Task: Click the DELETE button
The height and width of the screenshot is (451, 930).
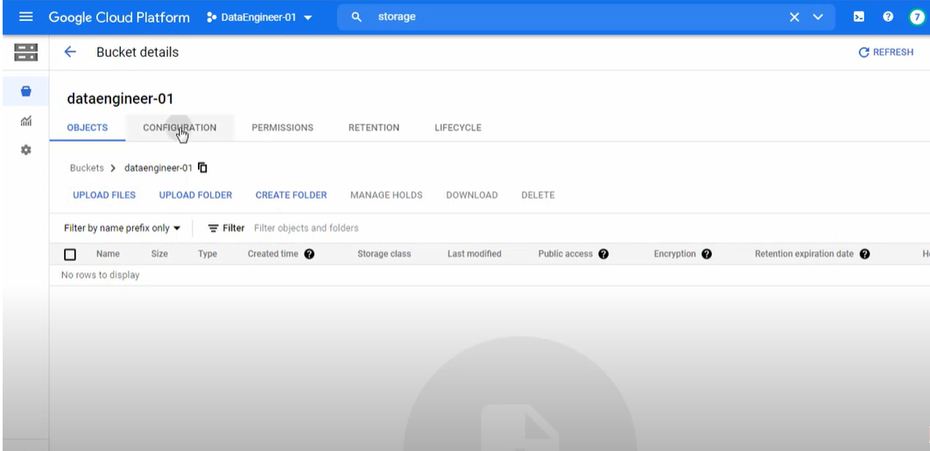Action: (x=538, y=195)
